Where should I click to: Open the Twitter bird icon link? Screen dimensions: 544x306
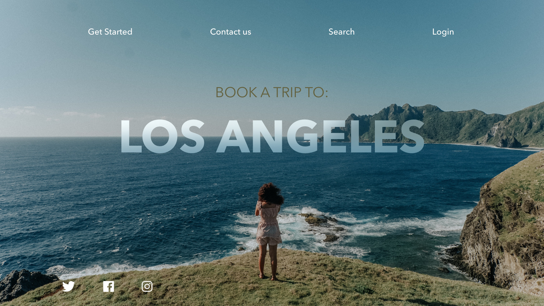pos(68,286)
